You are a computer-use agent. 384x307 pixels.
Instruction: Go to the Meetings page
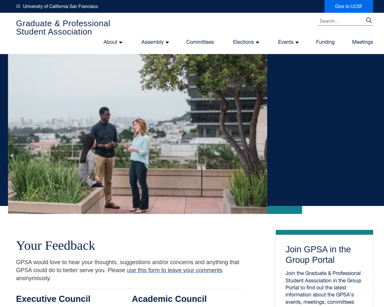(362, 42)
